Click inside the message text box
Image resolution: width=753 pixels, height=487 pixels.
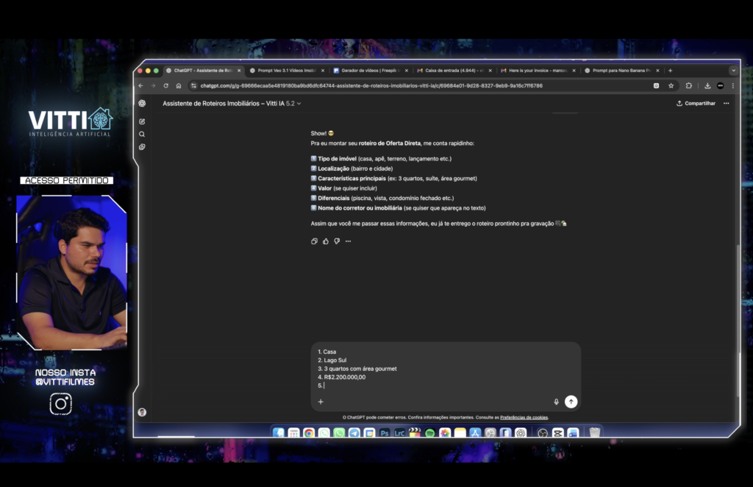click(x=441, y=368)
